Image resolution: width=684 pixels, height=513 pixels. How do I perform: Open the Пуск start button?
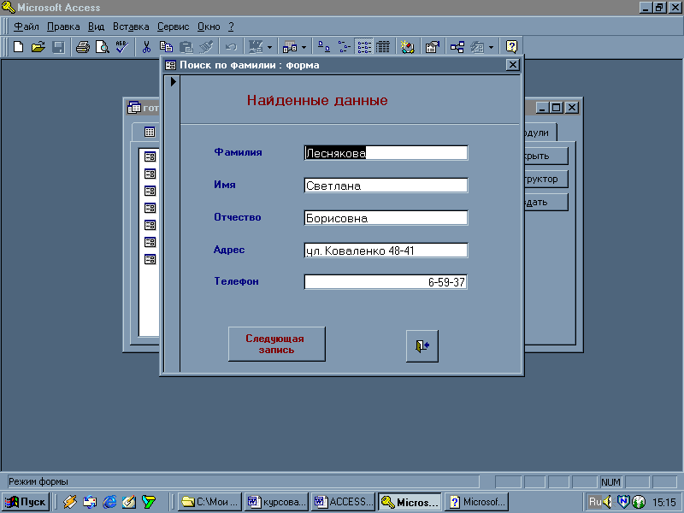click(x=26, y=502)
